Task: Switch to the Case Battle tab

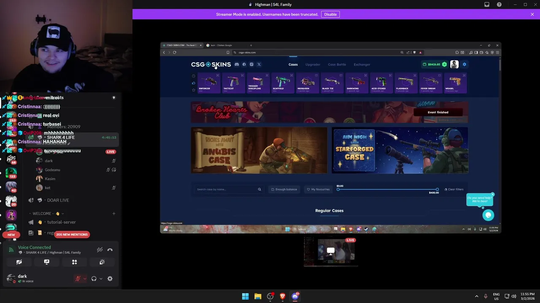Action: [337, 64]
